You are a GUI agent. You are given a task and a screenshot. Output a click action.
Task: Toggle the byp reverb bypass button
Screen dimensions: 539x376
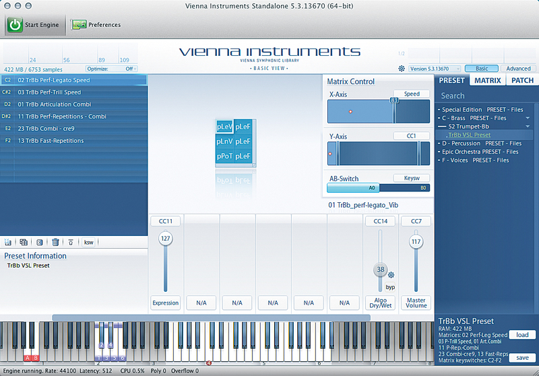pyautogui.click(x=390, y=287)
